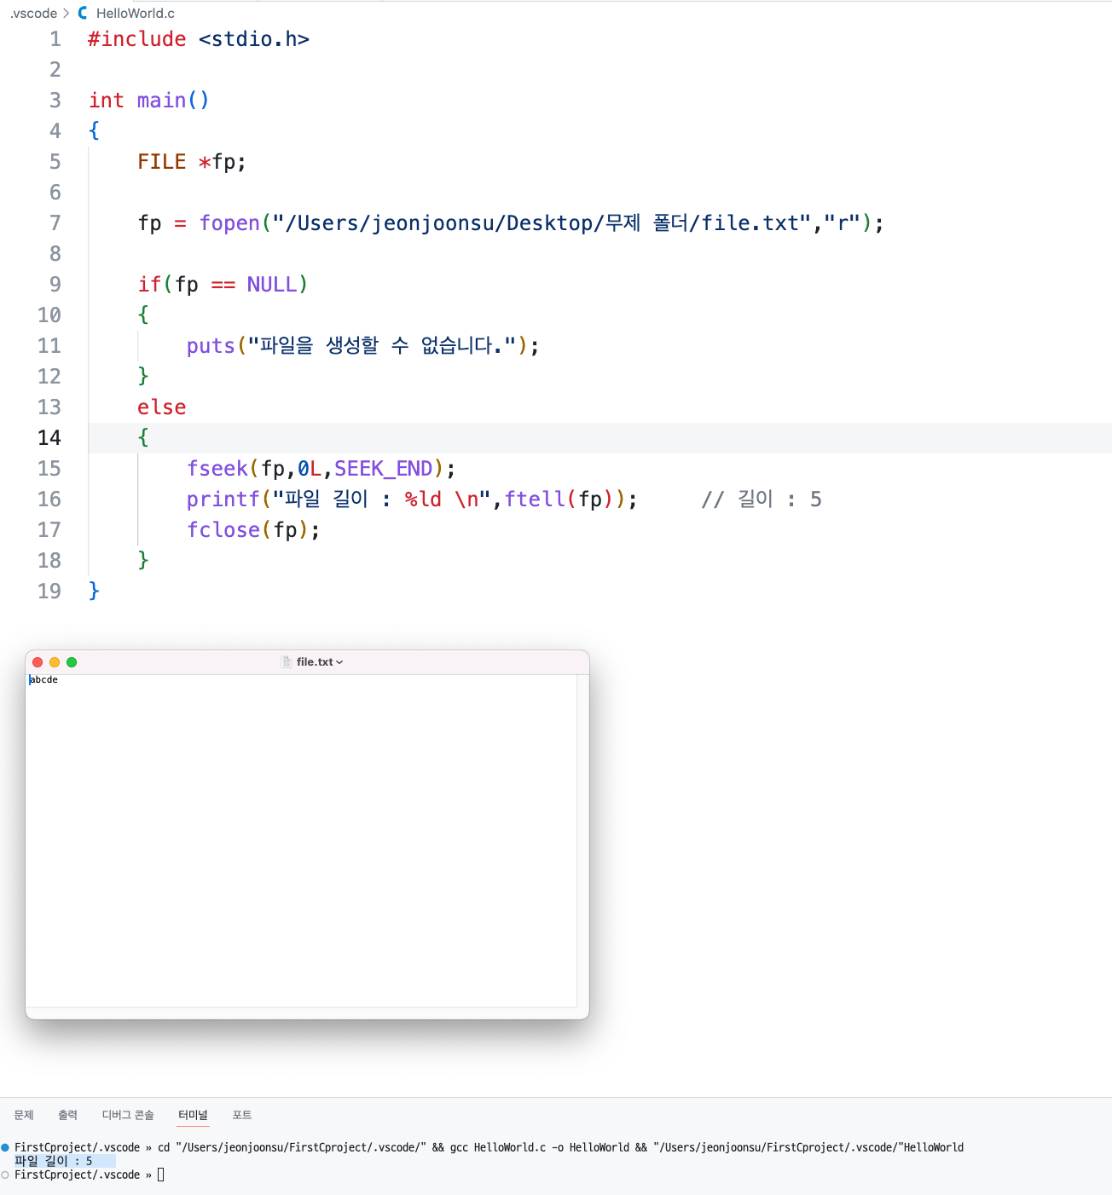Click the .vscode breadcrumb folder
This screenshot has height=1195, width=1112.
point(33,14)
